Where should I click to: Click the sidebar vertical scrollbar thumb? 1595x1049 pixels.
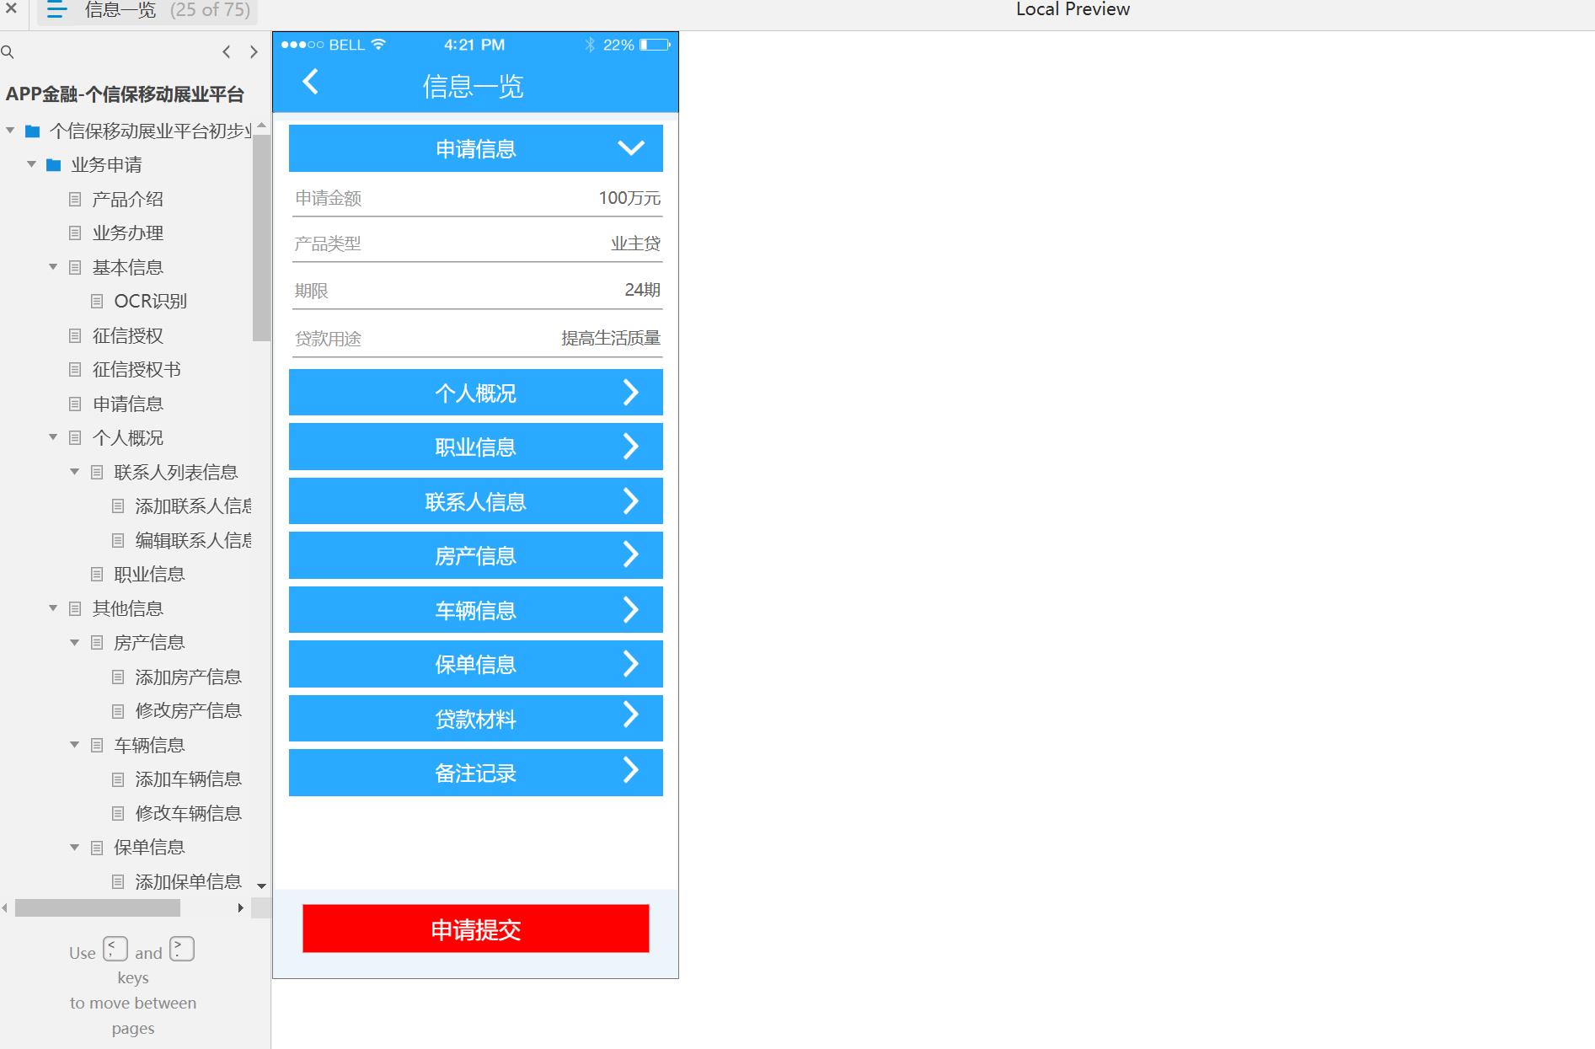pos(261,238)
